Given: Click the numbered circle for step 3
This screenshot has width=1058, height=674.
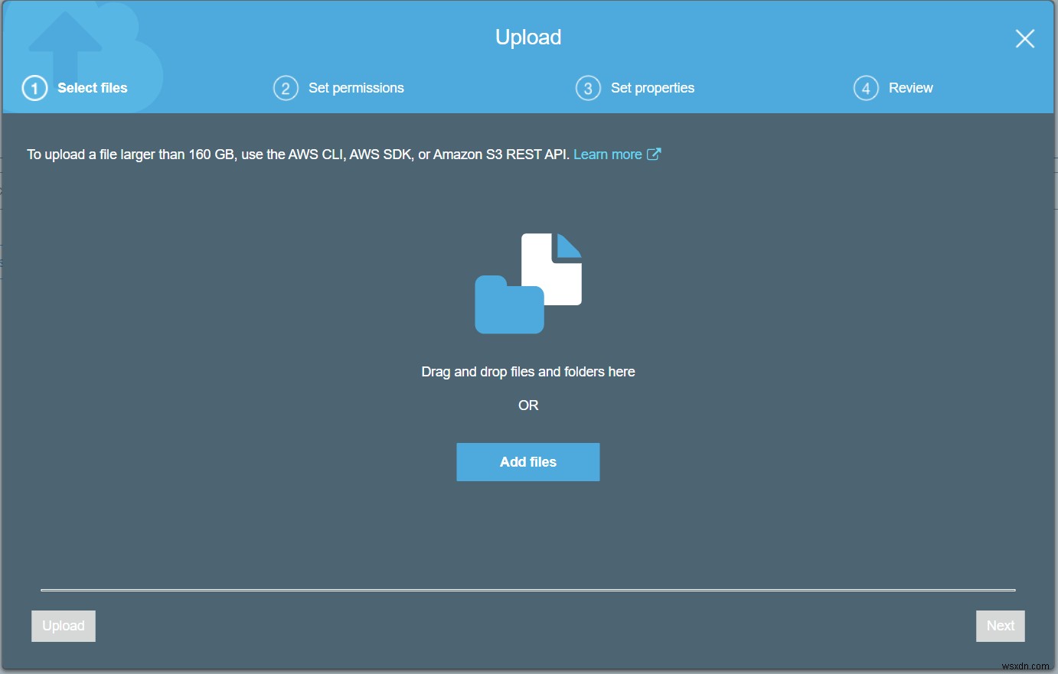Looking at the screenshot, I should (587, 88).
